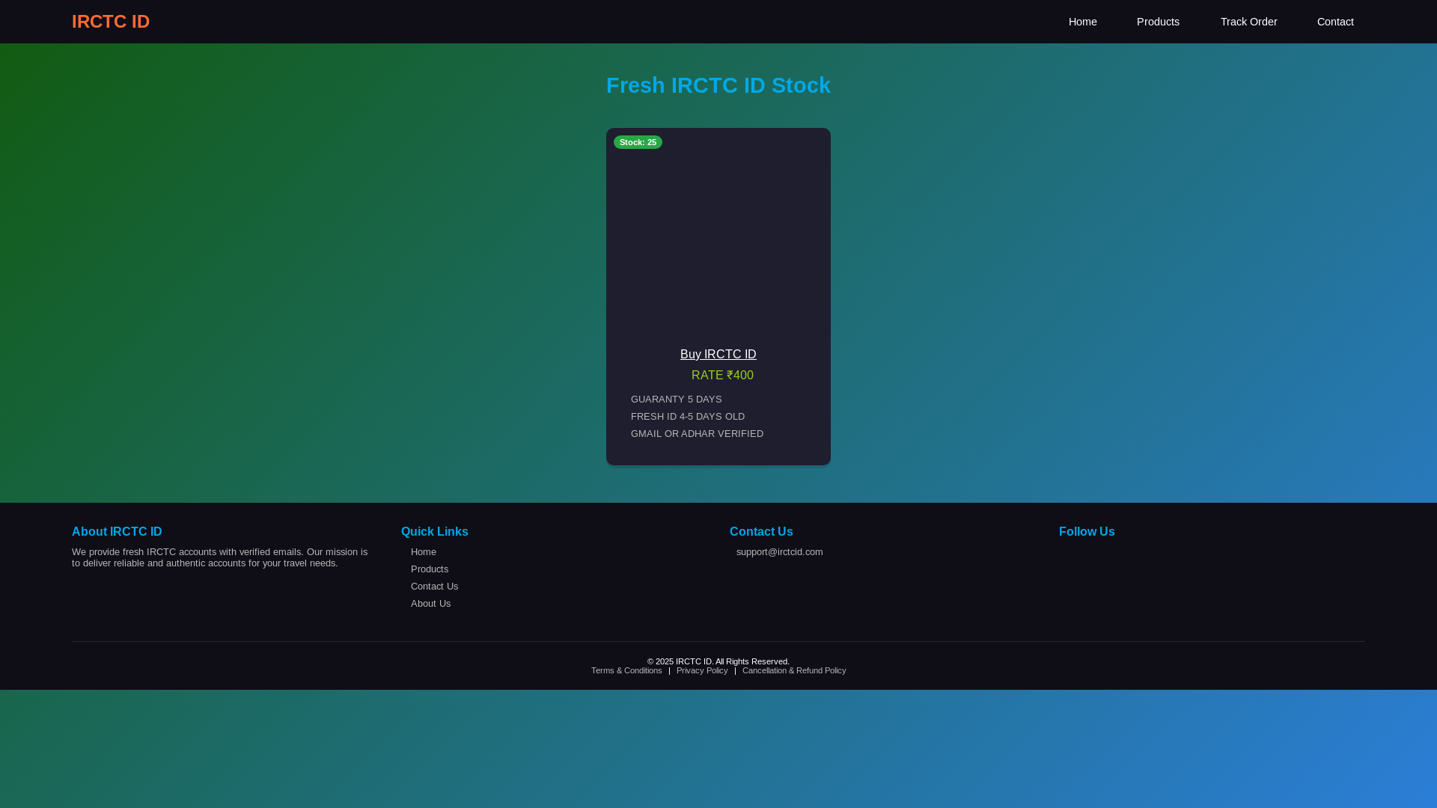Open the Home nav menu item

[x=1082, y=22]
